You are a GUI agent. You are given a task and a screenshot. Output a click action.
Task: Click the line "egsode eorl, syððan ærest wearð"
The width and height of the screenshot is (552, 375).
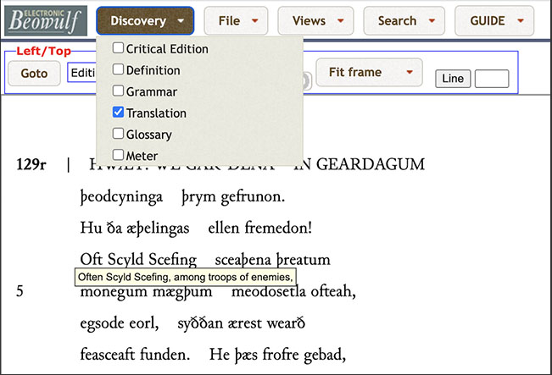pos(192,323)
